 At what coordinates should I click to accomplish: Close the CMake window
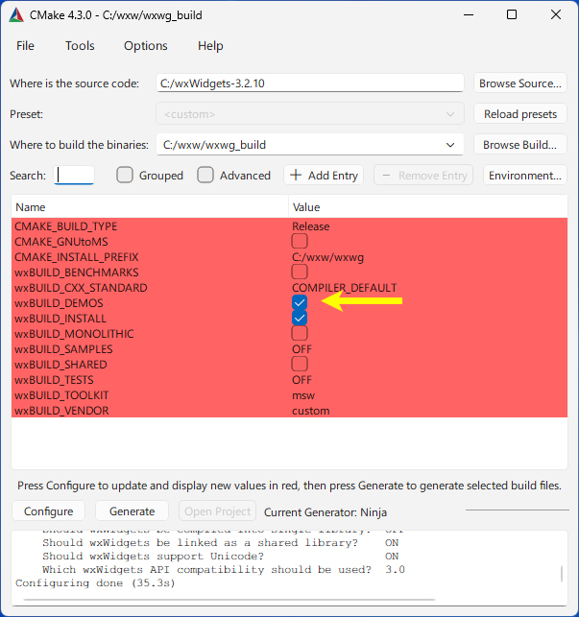pyautogui.click(x=556, y=15)
